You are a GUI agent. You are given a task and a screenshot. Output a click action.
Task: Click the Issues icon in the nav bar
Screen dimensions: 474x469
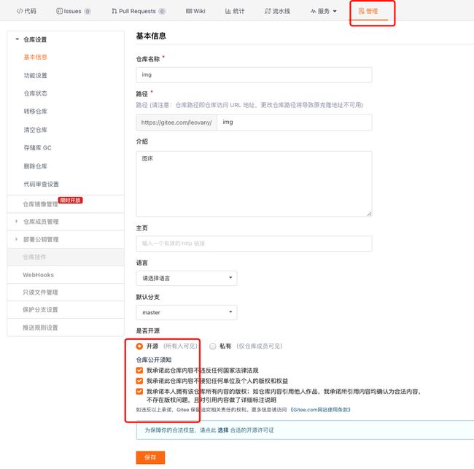click(x=59, y=11)
